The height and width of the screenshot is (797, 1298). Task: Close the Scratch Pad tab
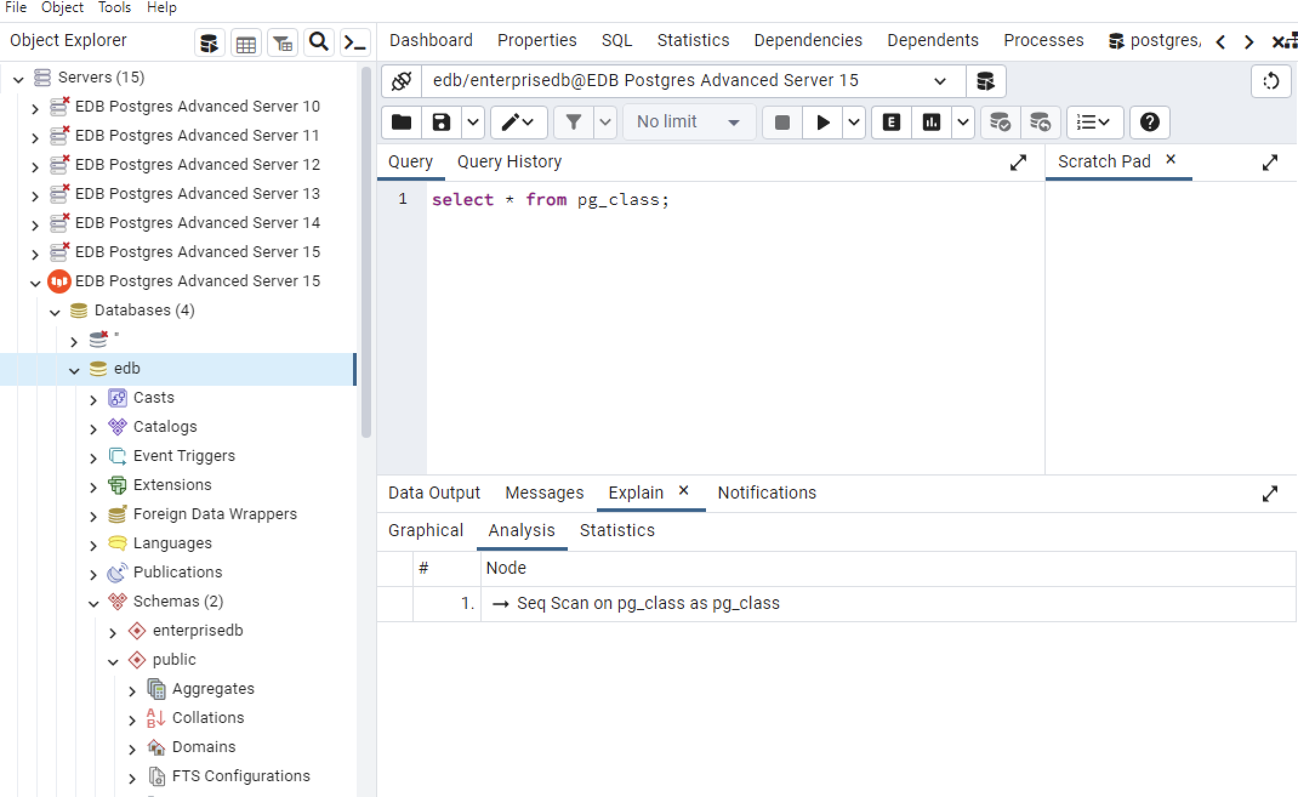point(1171,159)
